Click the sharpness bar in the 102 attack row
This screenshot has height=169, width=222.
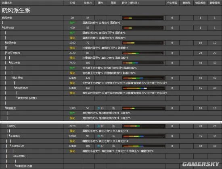pyautogui.click(x=144, y=146)
